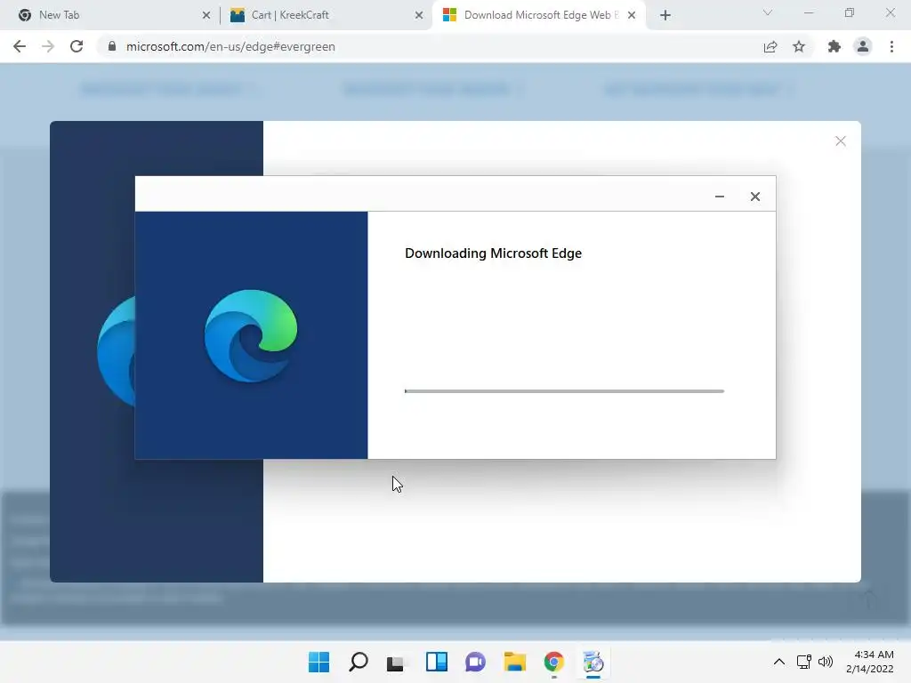Click the Downloading Microsoft Edge heading

point(493,253)
